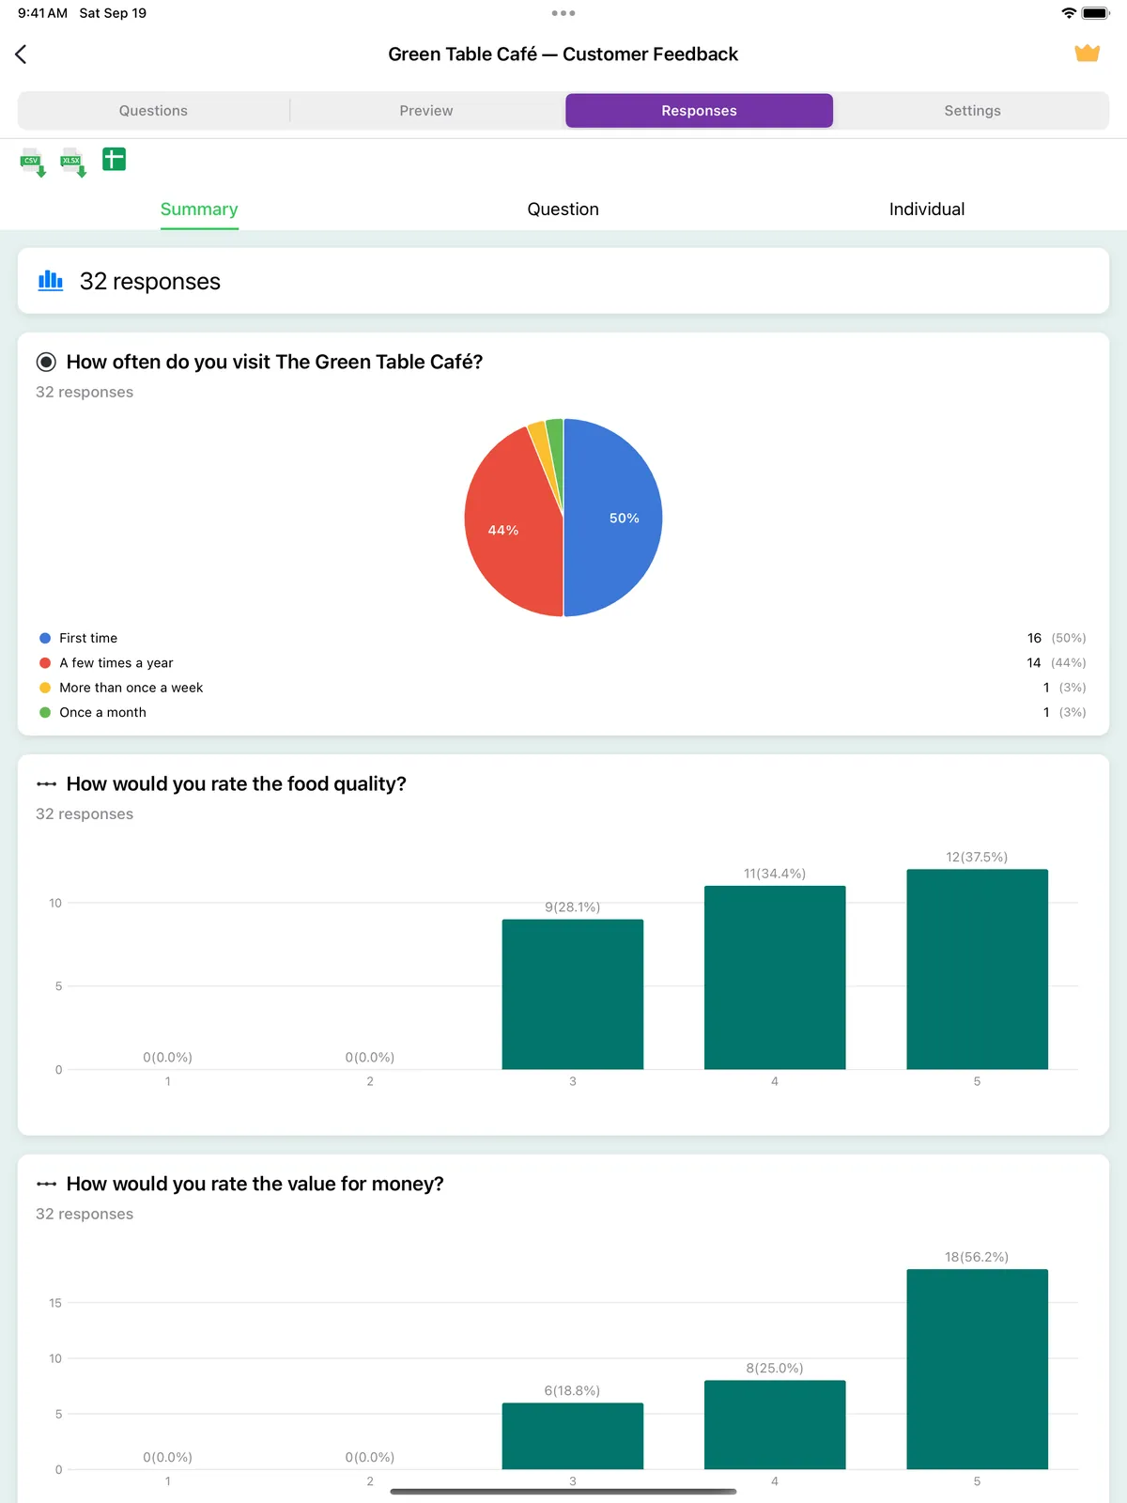Switch to the Question view
Screen dimensions: 1127x1503
pyautogui.click(x=563, y=209)
